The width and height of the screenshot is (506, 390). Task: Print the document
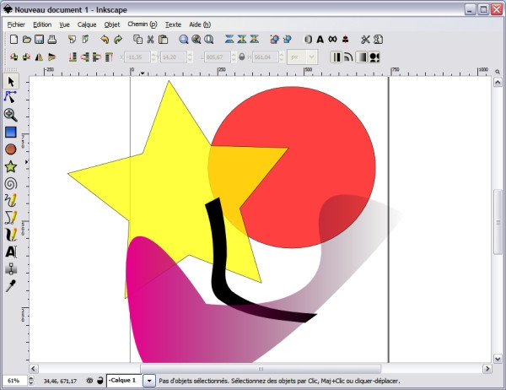[52, 40]
